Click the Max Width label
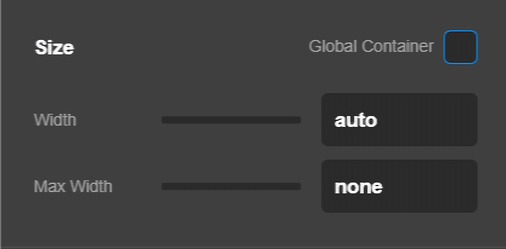This screenshot has width=506, height=249. point(73,186)
